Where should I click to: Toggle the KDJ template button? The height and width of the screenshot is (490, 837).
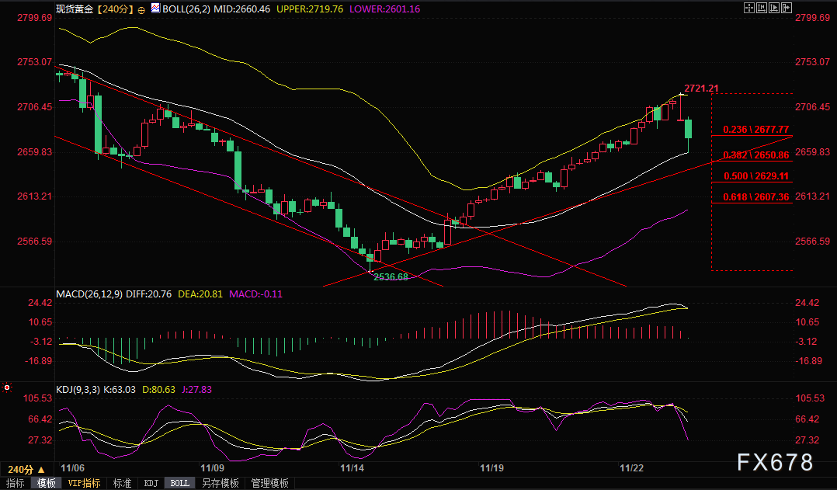click(x=151, y=483)
